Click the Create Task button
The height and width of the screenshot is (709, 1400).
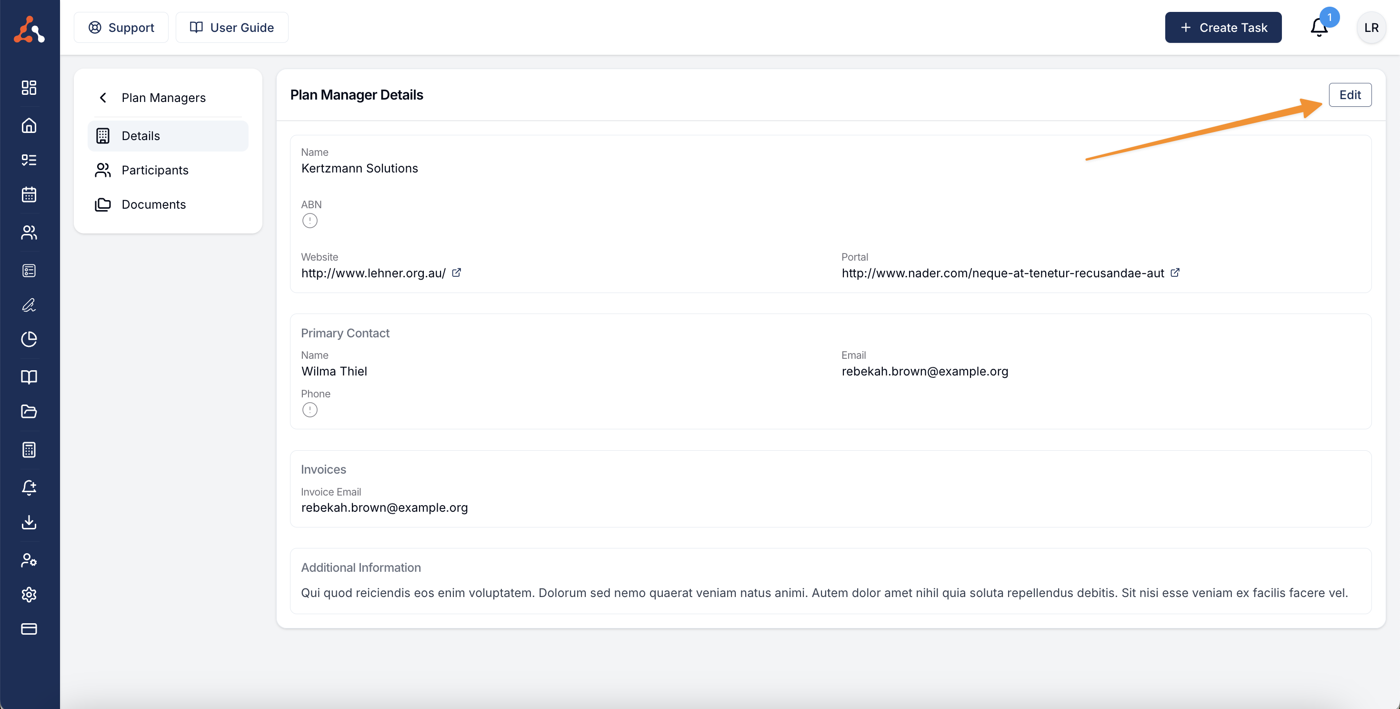[1223, 28]
